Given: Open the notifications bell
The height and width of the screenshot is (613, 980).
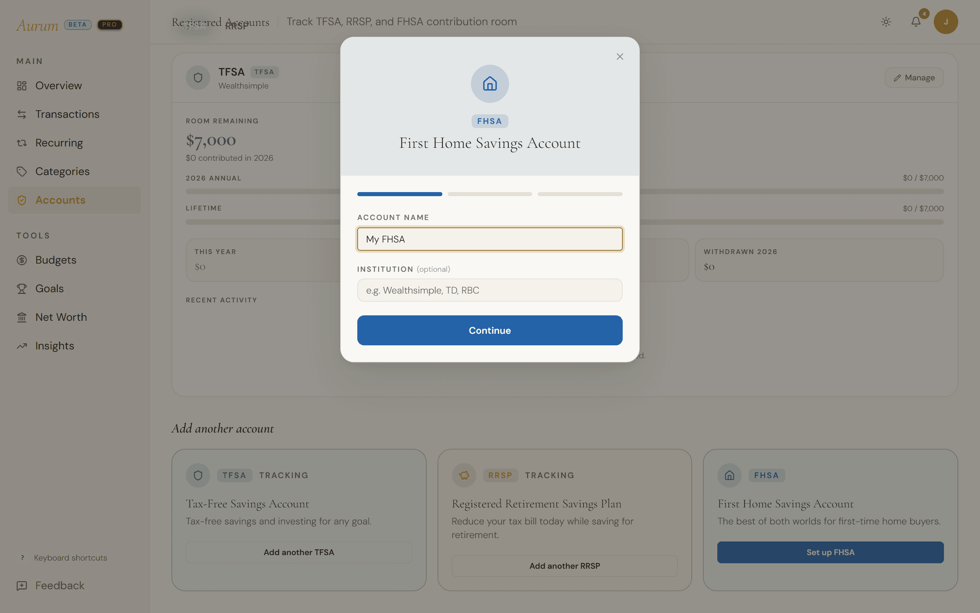Looking at the screenshot, I should click(916, 22).
